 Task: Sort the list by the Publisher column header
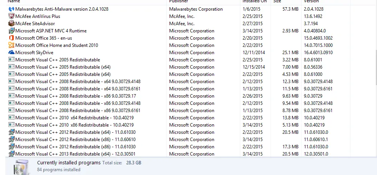click(x=178, y=2)
